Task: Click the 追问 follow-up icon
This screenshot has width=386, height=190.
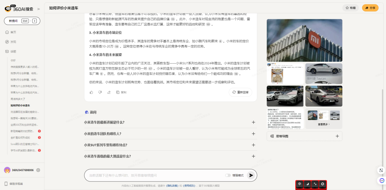Action: coord(86,112)
